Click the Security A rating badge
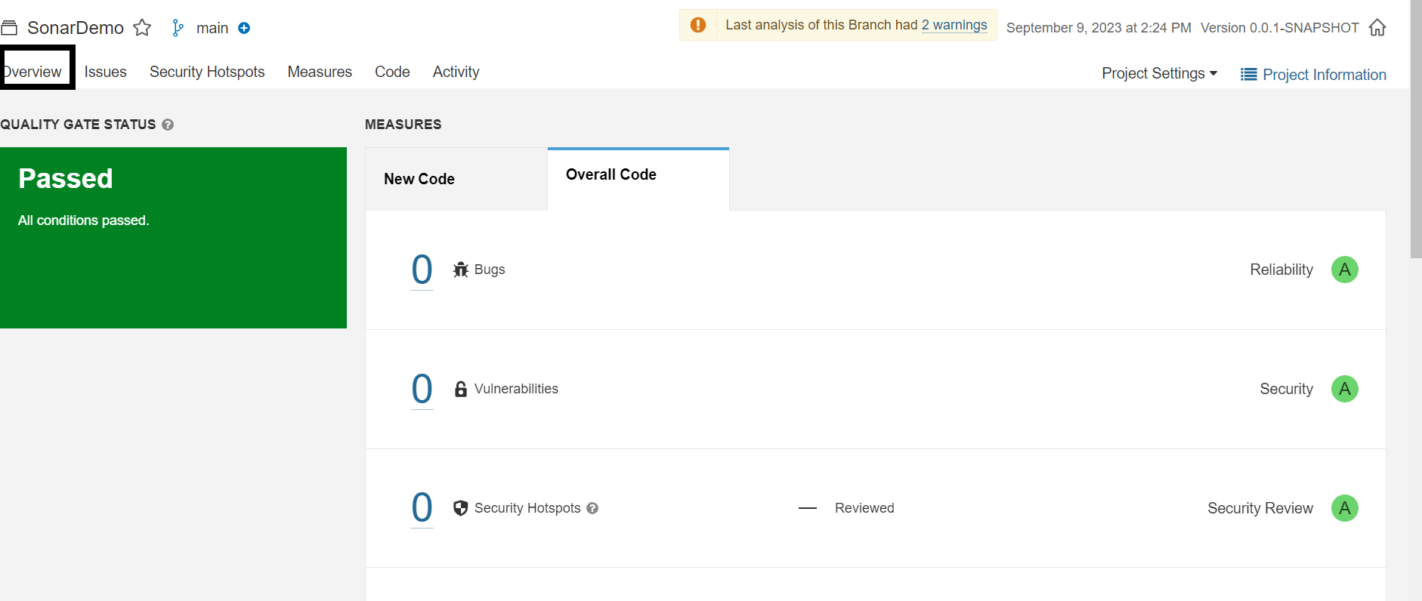Screen dimensions: 1422x601 1345,389
